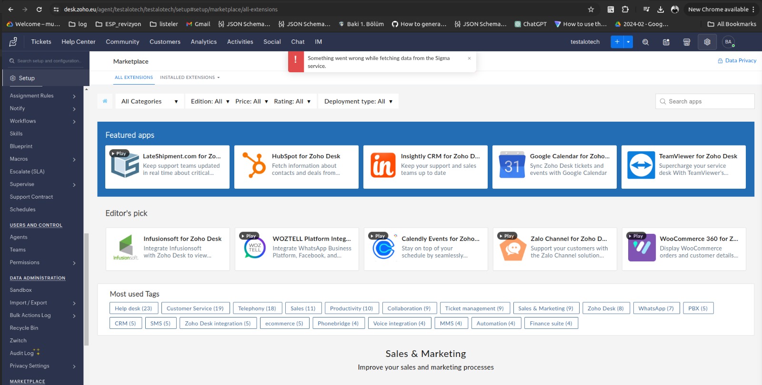The image size is (762, 385).
Task: Open the header search magnifier icon
Action: click(645, 42)
